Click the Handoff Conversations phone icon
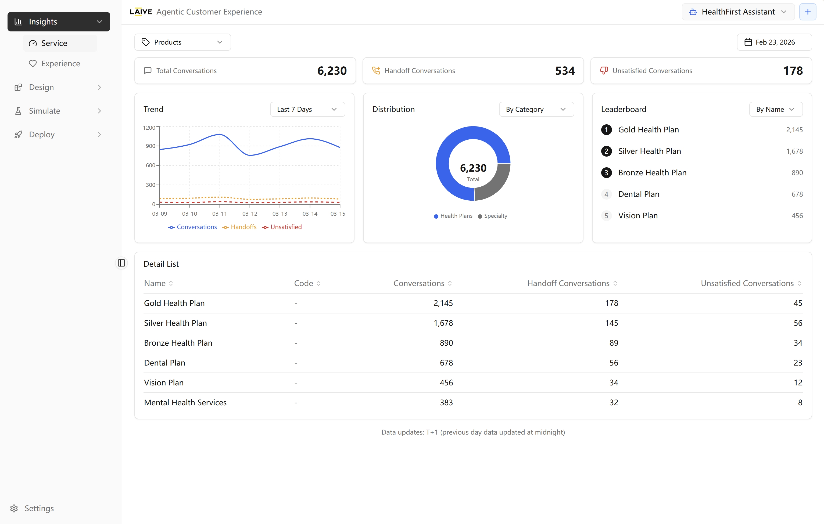Image resolution: width=824 pixels, height=524 pixels. 376,70
